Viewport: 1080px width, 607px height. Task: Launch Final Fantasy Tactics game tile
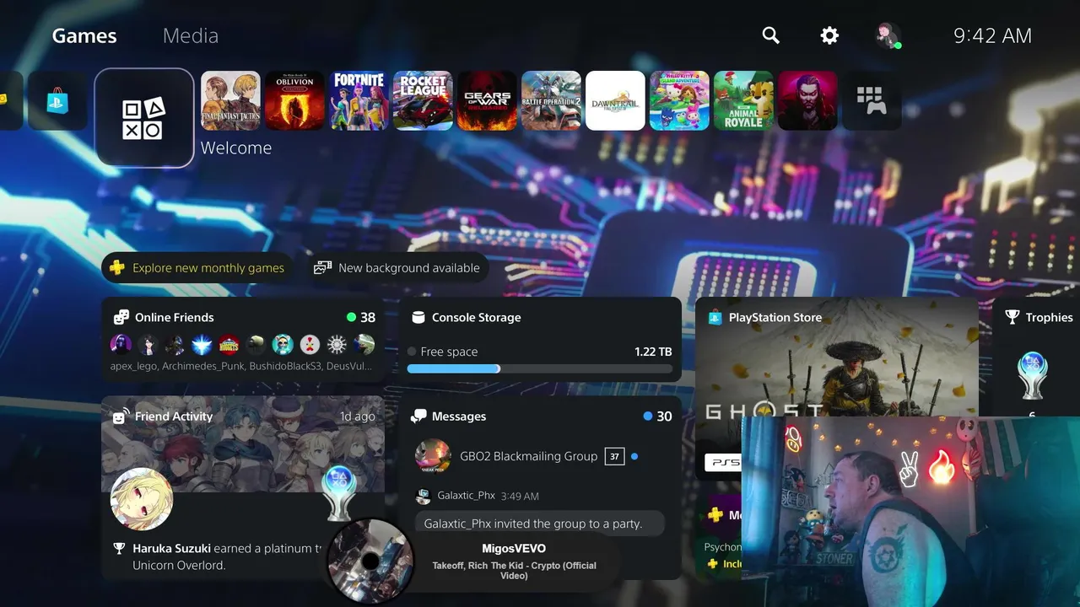tap(230, 100)
